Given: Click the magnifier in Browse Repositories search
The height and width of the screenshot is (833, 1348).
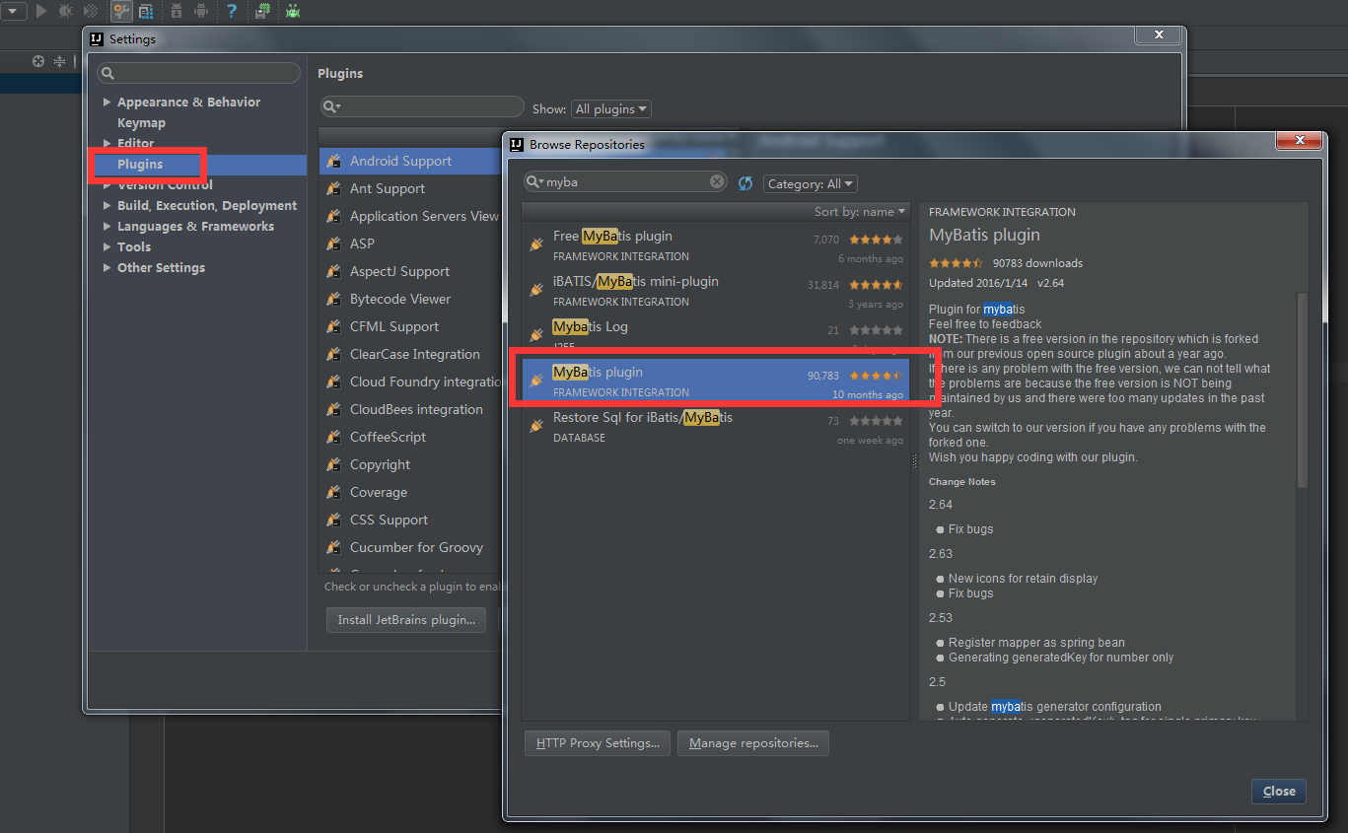Looking at the screenshot, I should 534,182.
